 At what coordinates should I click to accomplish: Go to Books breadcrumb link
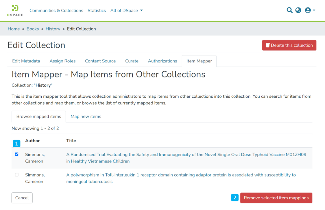33,29
